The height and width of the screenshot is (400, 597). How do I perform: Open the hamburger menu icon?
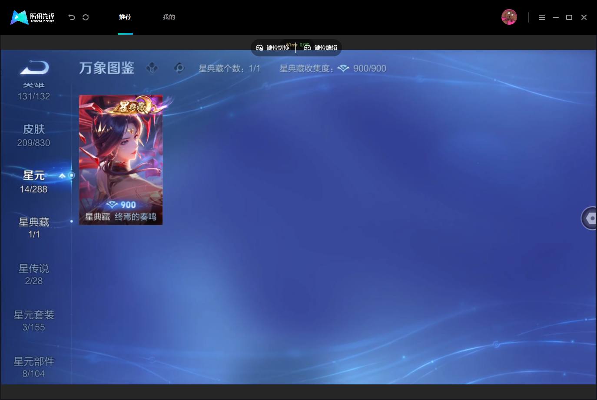coord(542,17)
